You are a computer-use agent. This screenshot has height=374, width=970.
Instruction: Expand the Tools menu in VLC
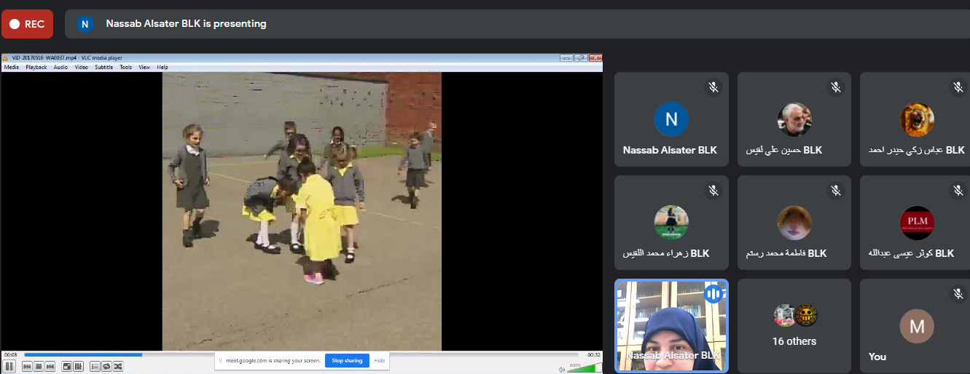[x=126, y=67]
